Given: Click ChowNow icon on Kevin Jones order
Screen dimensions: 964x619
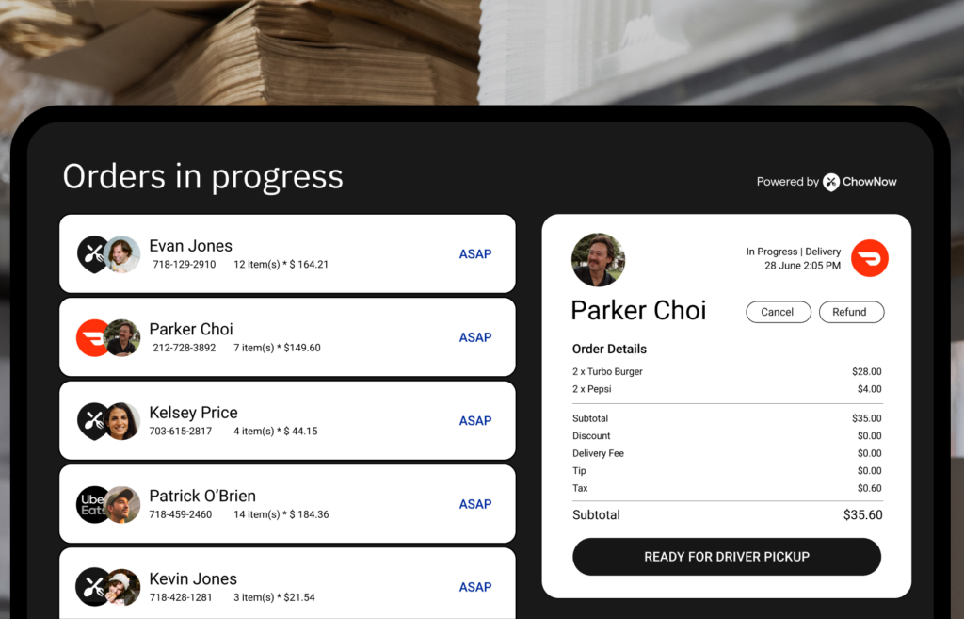Looking at the screenshot, I should [92, 587].
